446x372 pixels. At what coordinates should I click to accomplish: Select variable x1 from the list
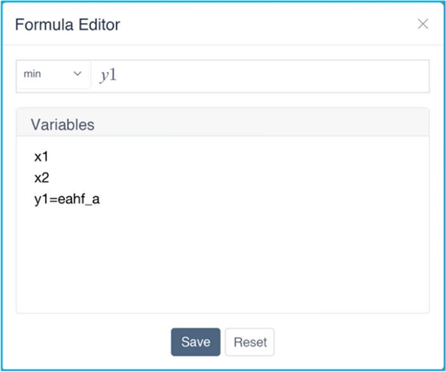pyautogui.click(x=41, y=157)
